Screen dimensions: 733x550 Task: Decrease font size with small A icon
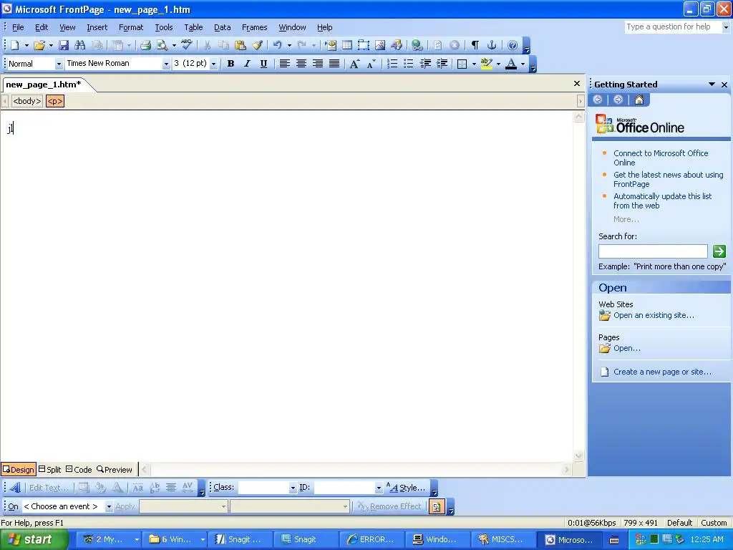point(372,64)
